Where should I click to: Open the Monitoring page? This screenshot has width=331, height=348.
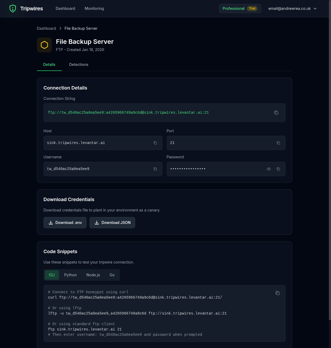click(x=94, y=9)
